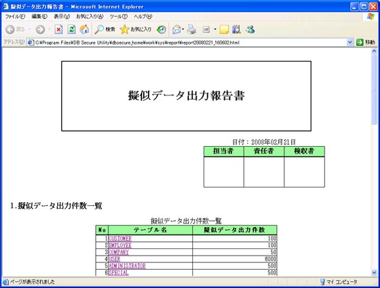Click the page-done icon in status bar
Viewport: 380px width, 288px height.
click(x=5, y=282)
